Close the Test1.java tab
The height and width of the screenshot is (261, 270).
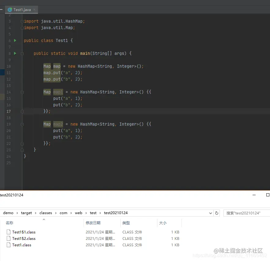pyautogui.click(x=34, y=9)
